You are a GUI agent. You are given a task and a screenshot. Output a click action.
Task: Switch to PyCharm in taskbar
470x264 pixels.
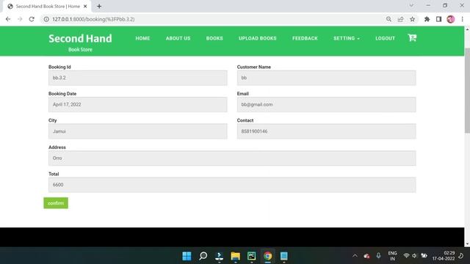(251, 256)
